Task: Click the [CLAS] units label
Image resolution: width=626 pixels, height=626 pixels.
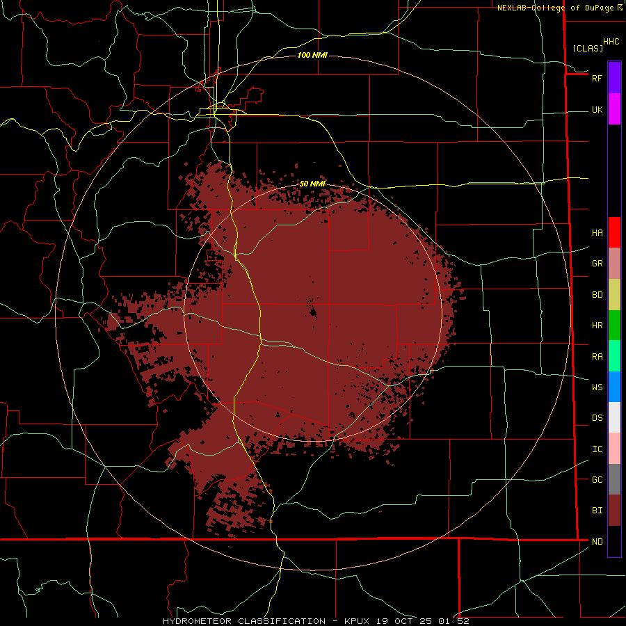Action: coord(588,48)
